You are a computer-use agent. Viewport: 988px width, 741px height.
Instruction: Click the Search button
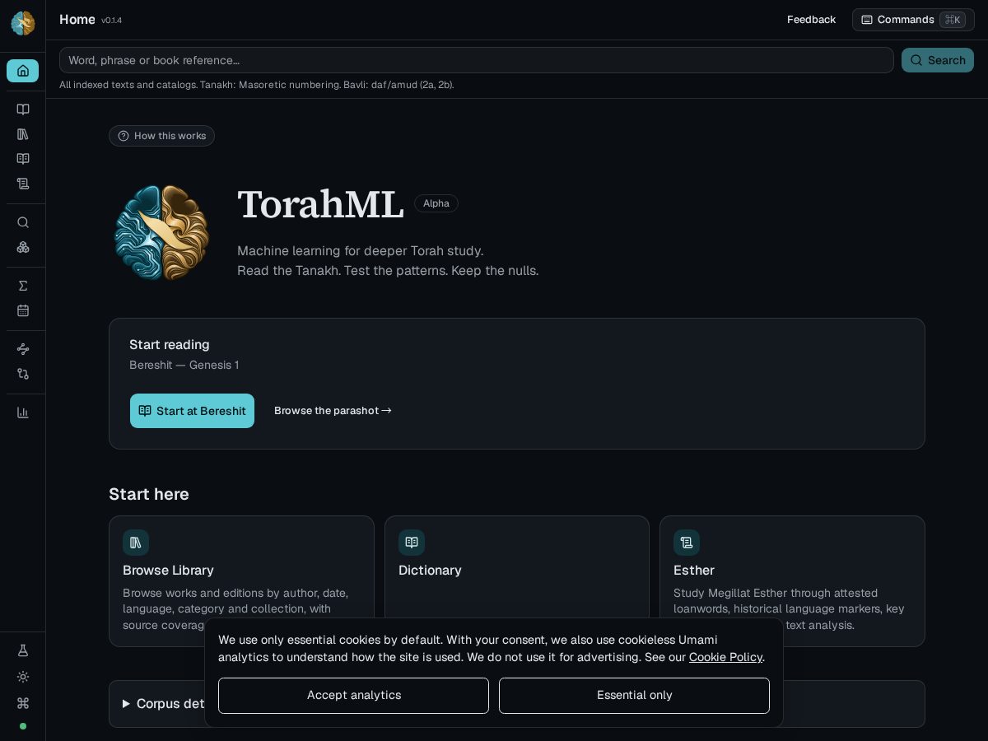tap(938, 60)
